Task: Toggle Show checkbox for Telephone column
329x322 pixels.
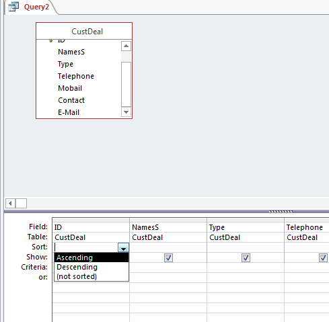Action: tap(323, 257)
